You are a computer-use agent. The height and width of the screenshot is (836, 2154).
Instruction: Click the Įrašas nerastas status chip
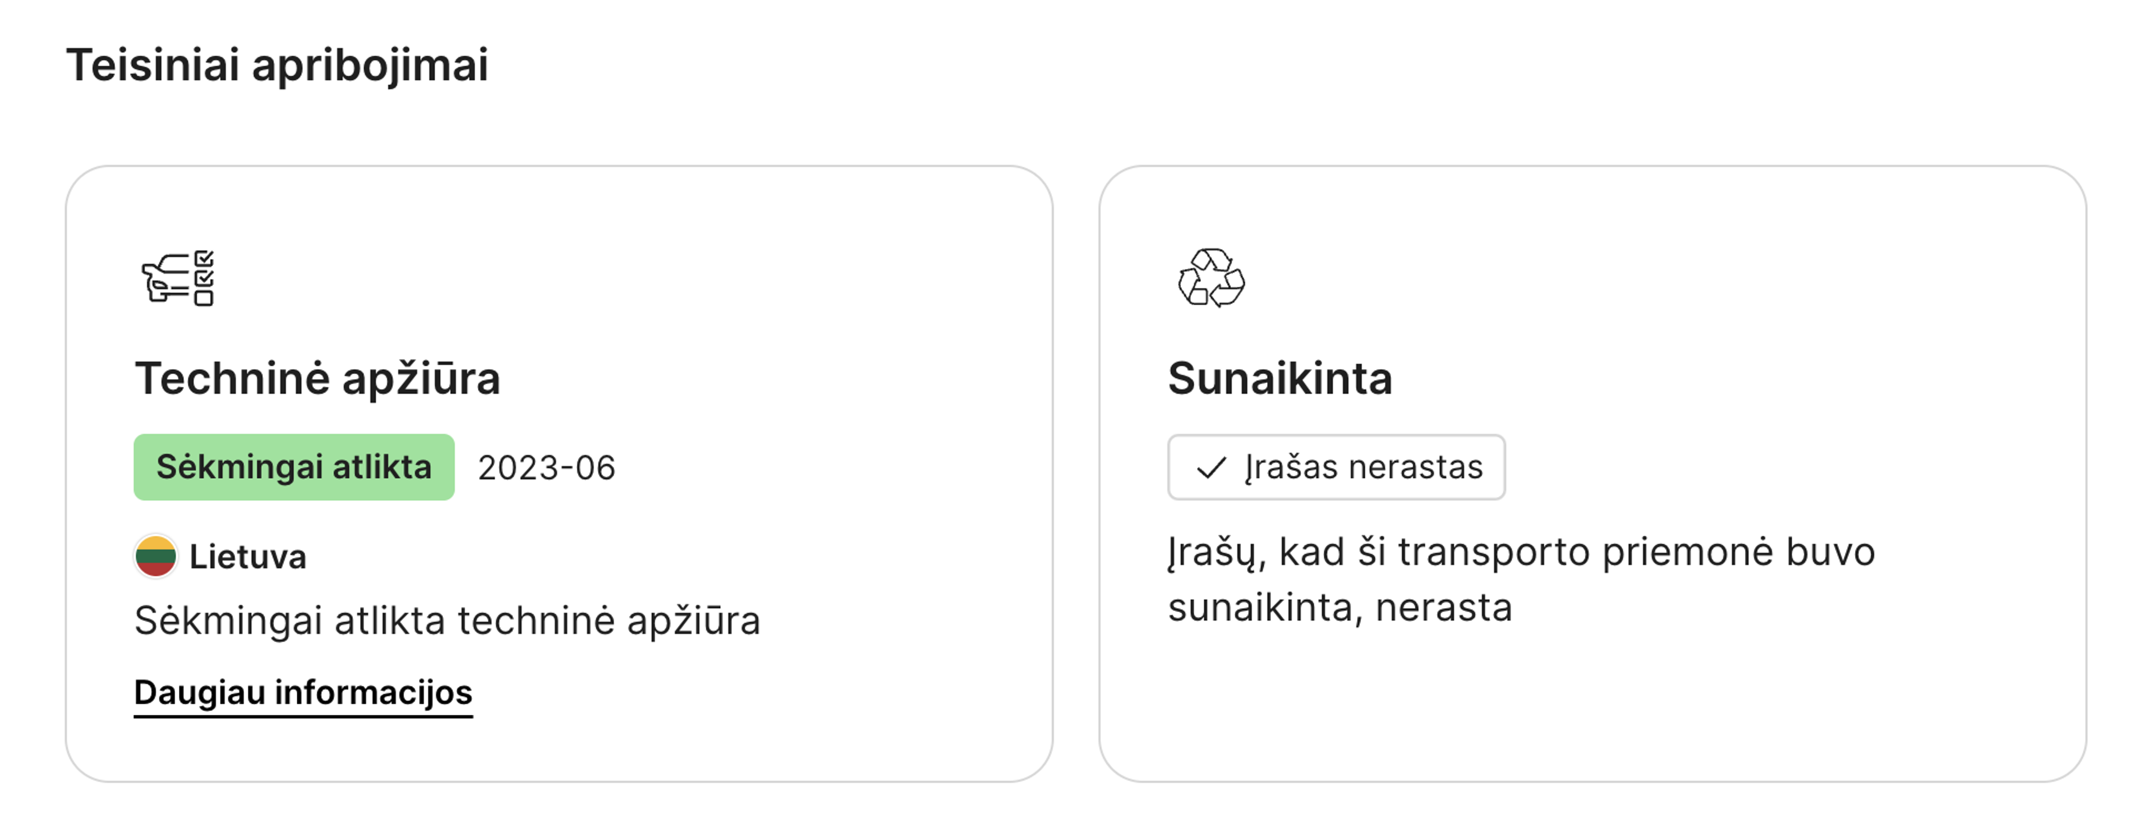(x=1336, y=468)
